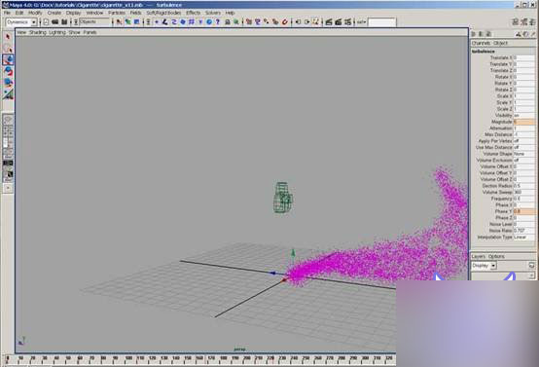Open the viewport Lighting menu
This screenshot has height=367, width=539.
pos(57,32)
